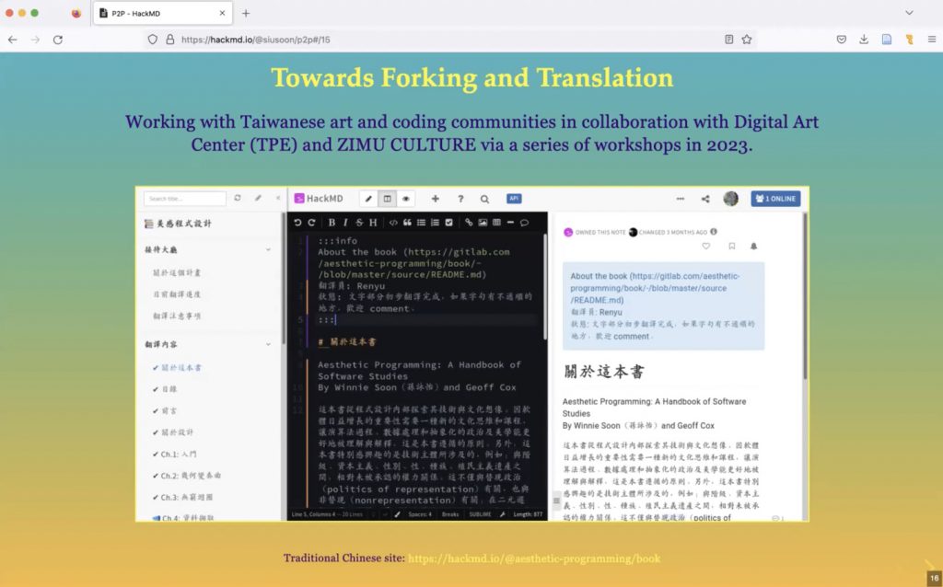The width and height of the screenshot is (943, 587).
Task: Redo the edit in editor toolbar
Action: 311,223
